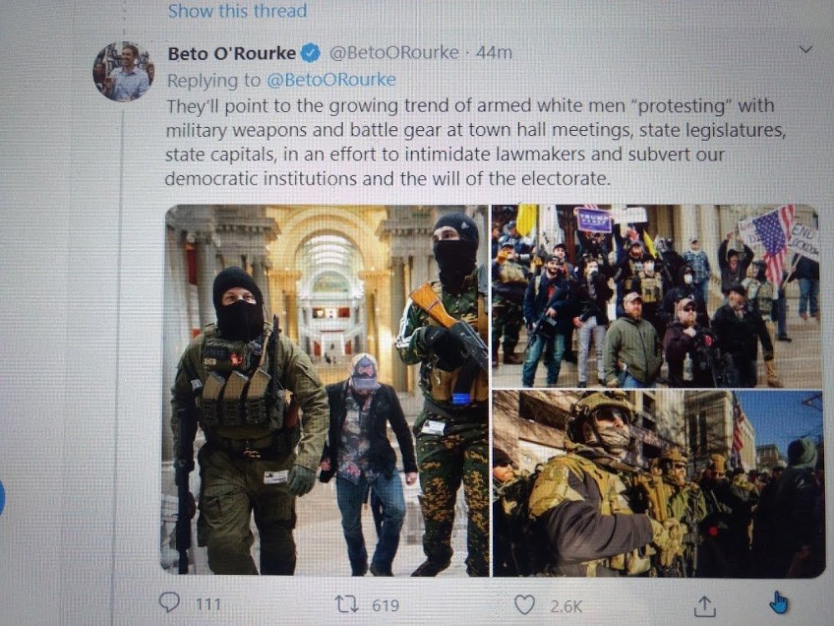Open the share tweet upload icon
The width and height of the screenshot is (834, 626).
point(704,605)
